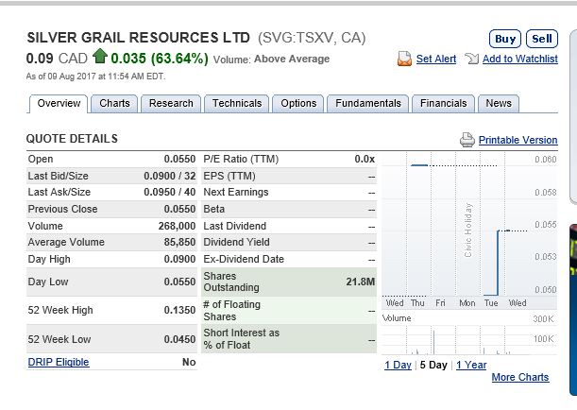
Task: Switch the chart to 1 Day range
Action: [398, 365]
